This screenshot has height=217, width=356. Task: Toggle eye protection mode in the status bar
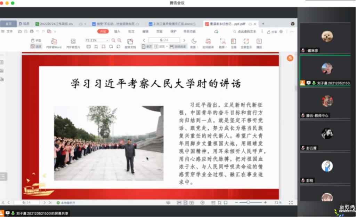click(168, 202)
